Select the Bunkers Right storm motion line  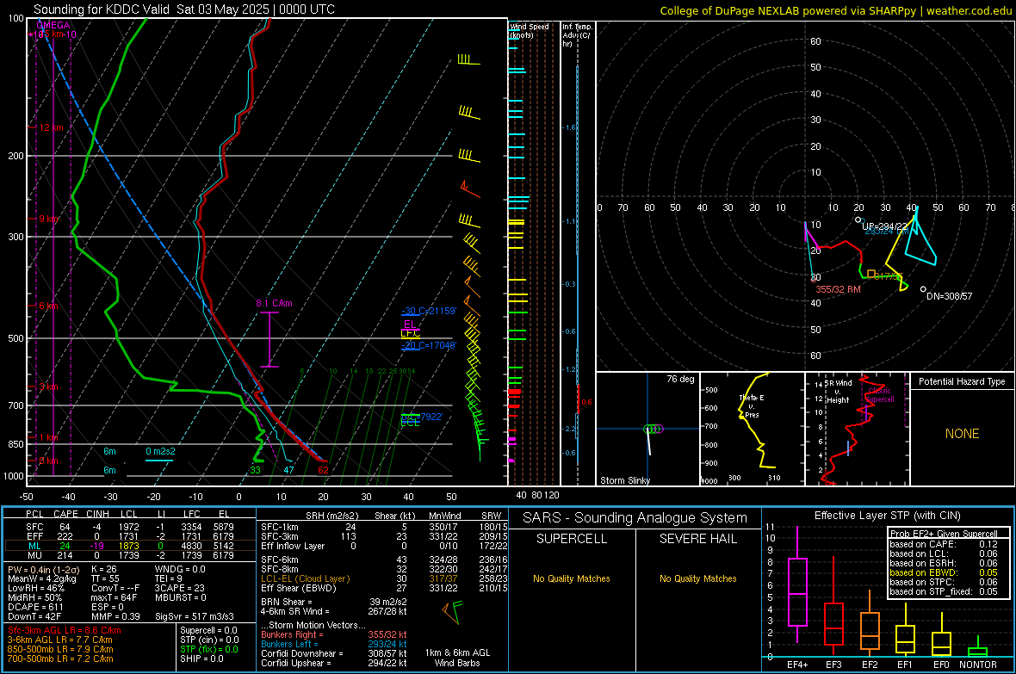pos(334,634)
